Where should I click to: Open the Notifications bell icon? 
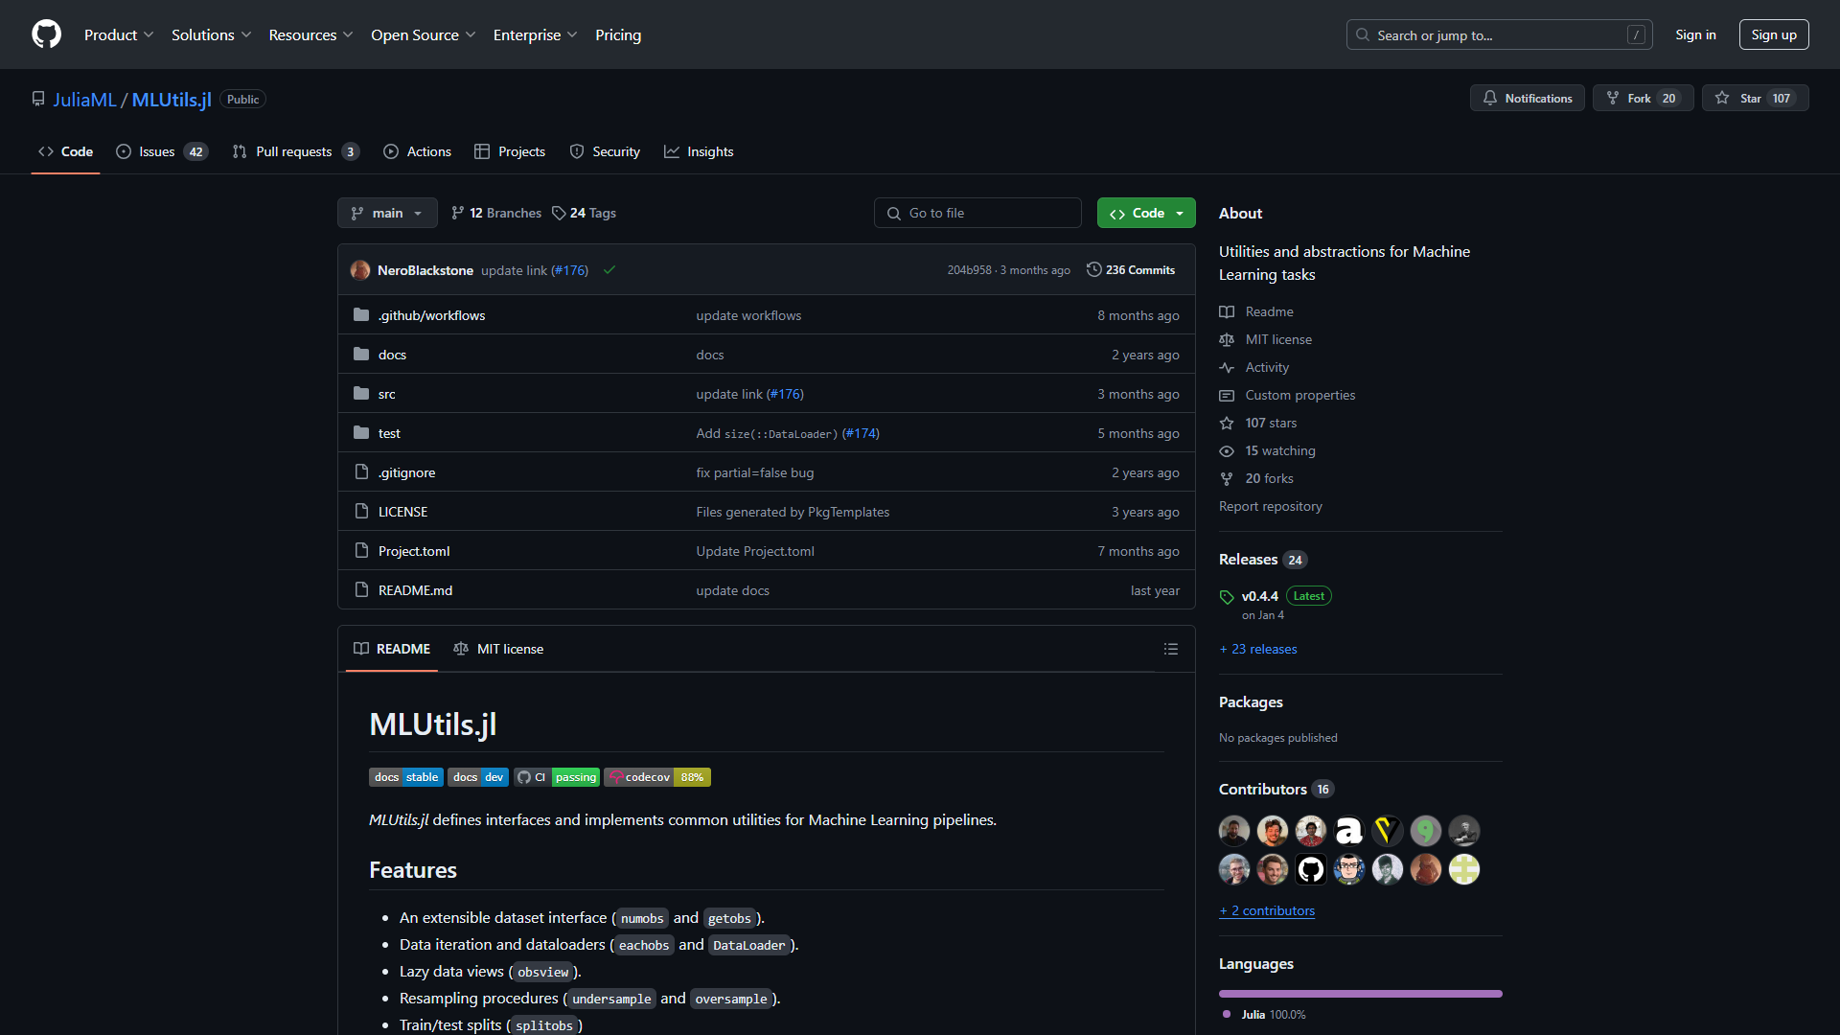click(1490, 98)
